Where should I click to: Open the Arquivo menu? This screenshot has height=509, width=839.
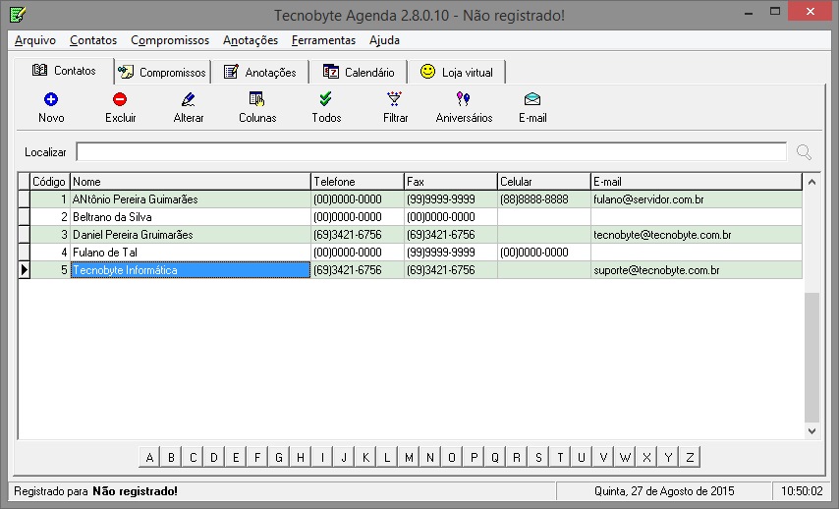click(35, 40)
